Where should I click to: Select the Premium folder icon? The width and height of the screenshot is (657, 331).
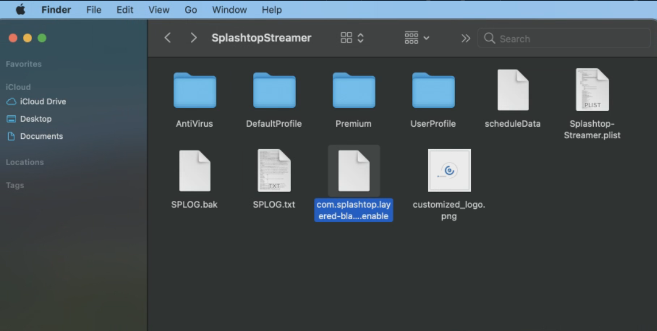[354, 90]
